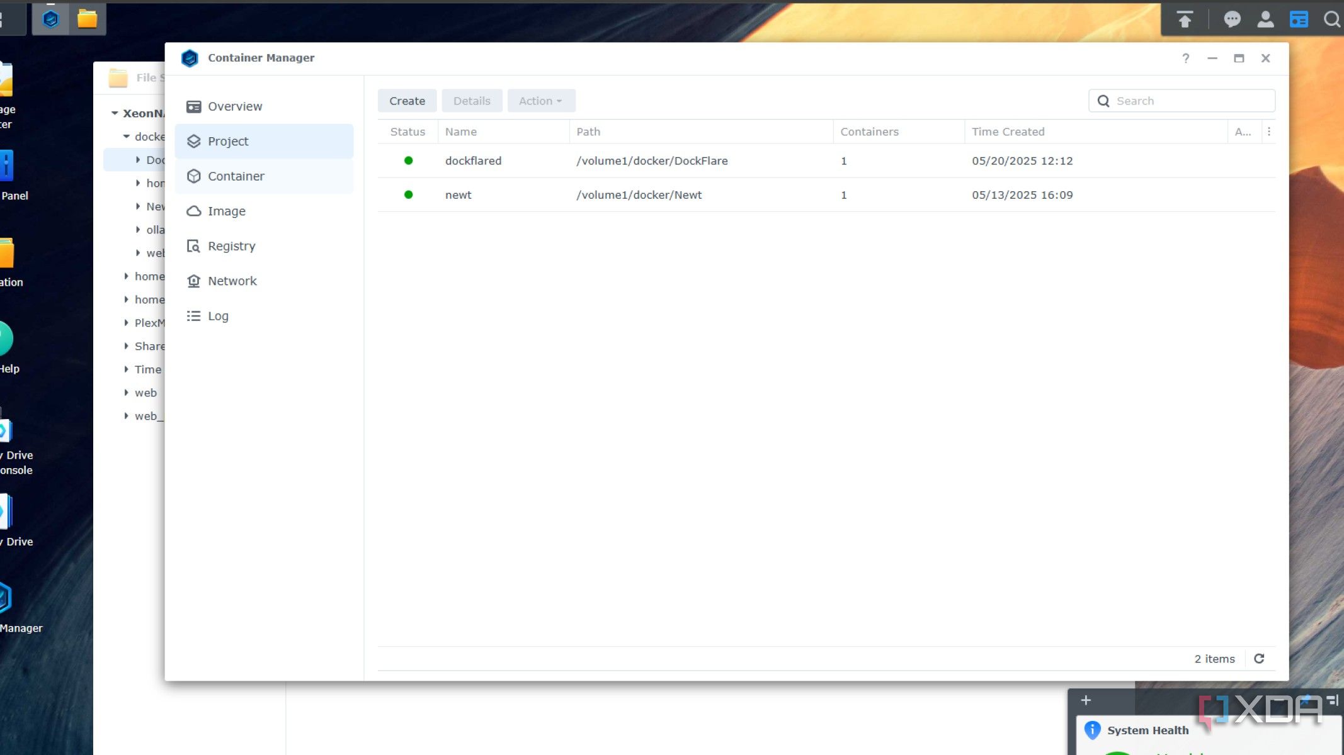The height and width of the screenshot is (755, 1344).
Task: Open the Registry section
Action: pyautogui.click(x=264, y=246)
